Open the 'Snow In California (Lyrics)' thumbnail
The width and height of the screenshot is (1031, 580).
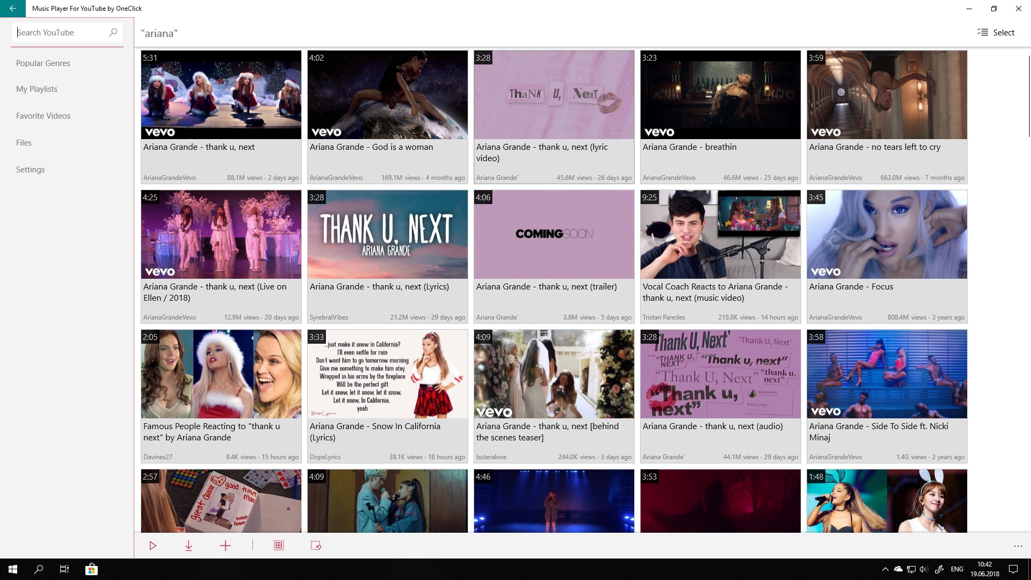(388, 374)
